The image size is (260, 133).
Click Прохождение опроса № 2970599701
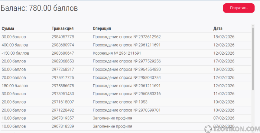tap(127, 110)
